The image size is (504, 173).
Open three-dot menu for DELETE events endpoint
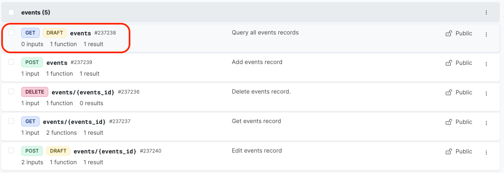tap(486, 94)
